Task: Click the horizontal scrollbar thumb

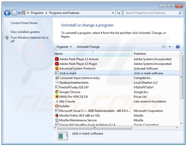Action: (94, 127)
